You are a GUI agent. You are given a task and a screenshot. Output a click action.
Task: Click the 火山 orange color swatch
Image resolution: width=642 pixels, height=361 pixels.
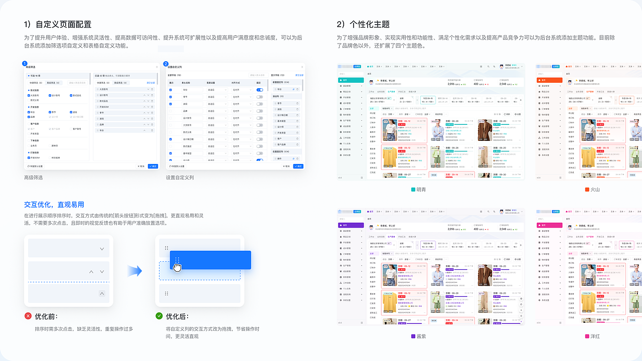(x=587, y=190)
